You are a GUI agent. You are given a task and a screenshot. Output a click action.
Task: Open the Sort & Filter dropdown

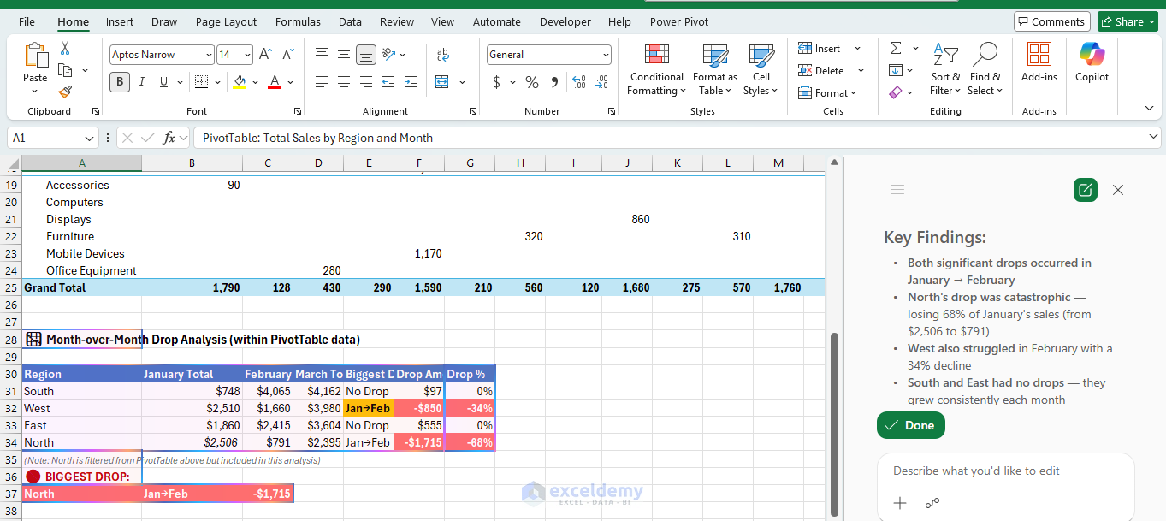pos(945,70)
